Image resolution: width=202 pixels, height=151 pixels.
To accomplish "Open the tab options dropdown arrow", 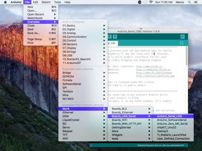I will [181, 43].
